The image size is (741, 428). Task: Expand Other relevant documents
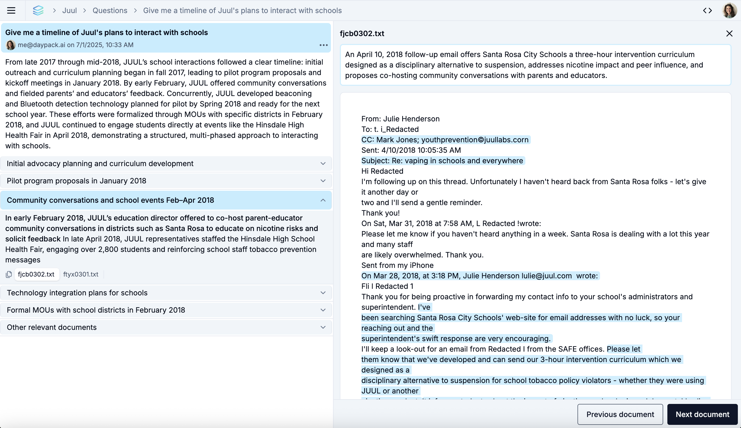pyautogui.click(x=166, y=327)
